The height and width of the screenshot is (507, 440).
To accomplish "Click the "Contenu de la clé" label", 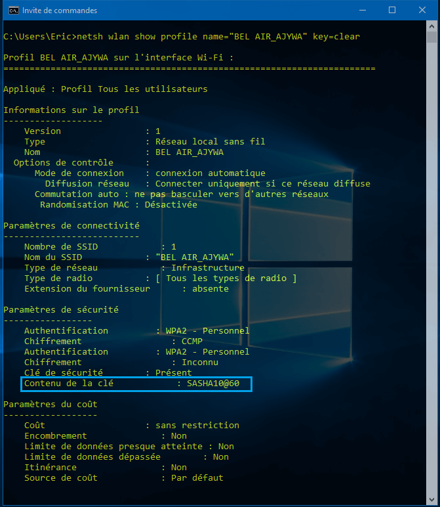I will (x=69, y=384).
